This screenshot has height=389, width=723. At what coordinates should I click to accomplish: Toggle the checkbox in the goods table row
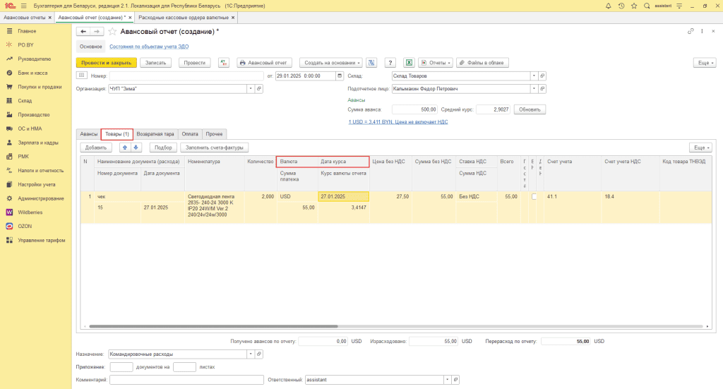click(534, 196)
